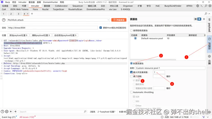Switch to Intruder tab 2
This screenshot has width=212, height=119.
coord(11,14)
